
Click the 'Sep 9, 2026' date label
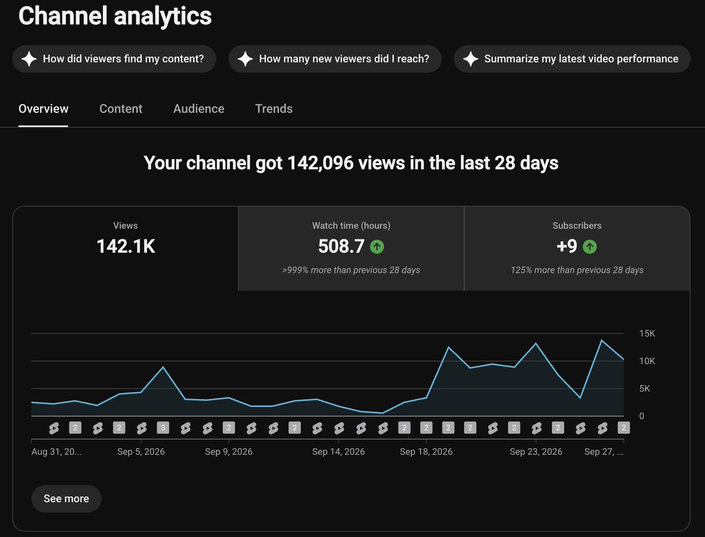(x=229, y=451)
